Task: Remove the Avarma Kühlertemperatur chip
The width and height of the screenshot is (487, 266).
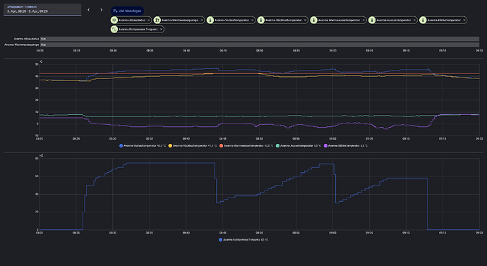Action: (x=464, y=20)
